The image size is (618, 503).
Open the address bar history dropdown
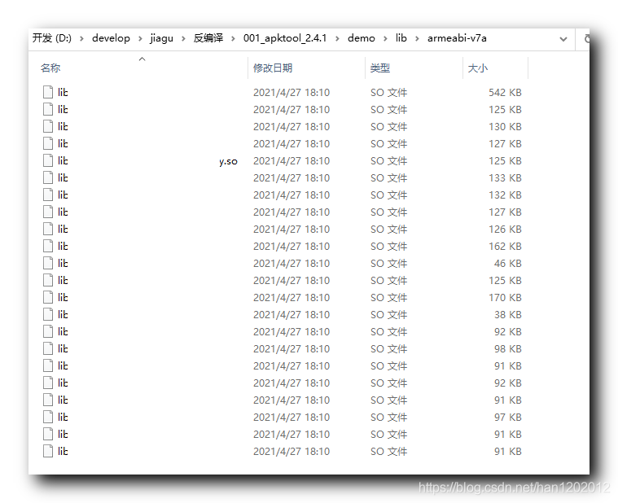point(563,39)
